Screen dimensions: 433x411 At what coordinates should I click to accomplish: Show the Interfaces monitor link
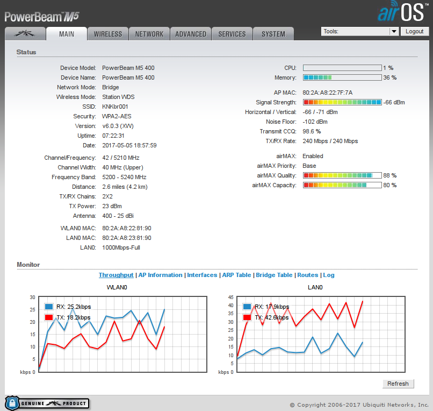coord(202,275)
